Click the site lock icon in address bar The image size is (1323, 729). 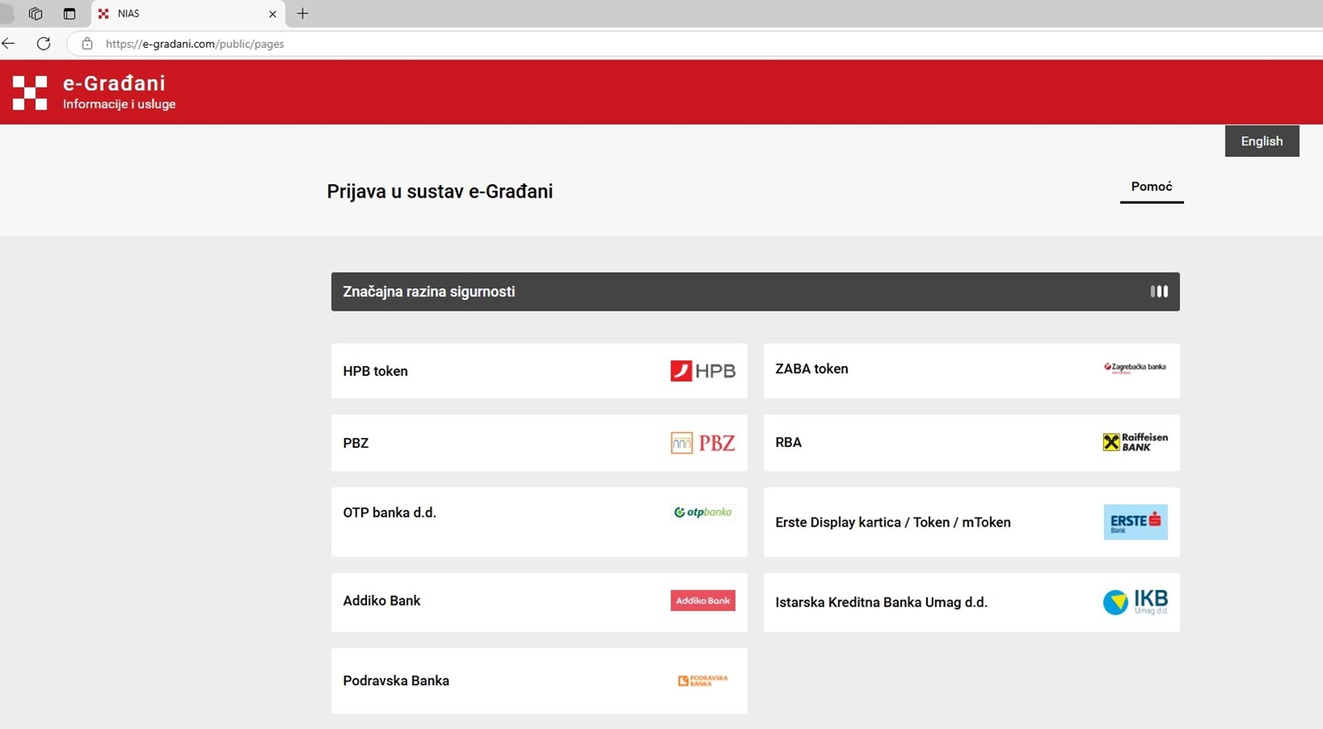point(87,44)
